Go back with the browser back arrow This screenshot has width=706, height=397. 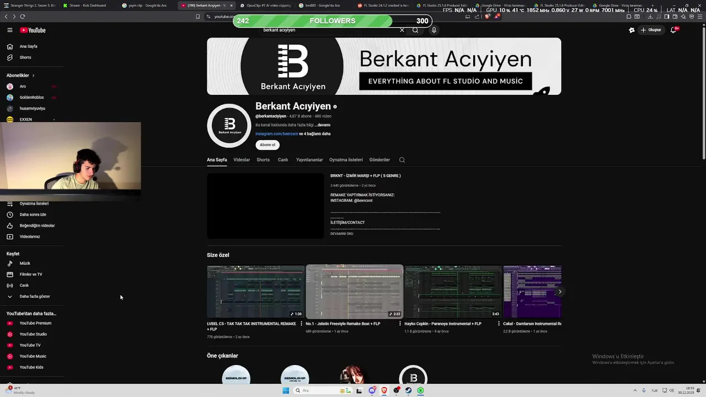point(6,17)
